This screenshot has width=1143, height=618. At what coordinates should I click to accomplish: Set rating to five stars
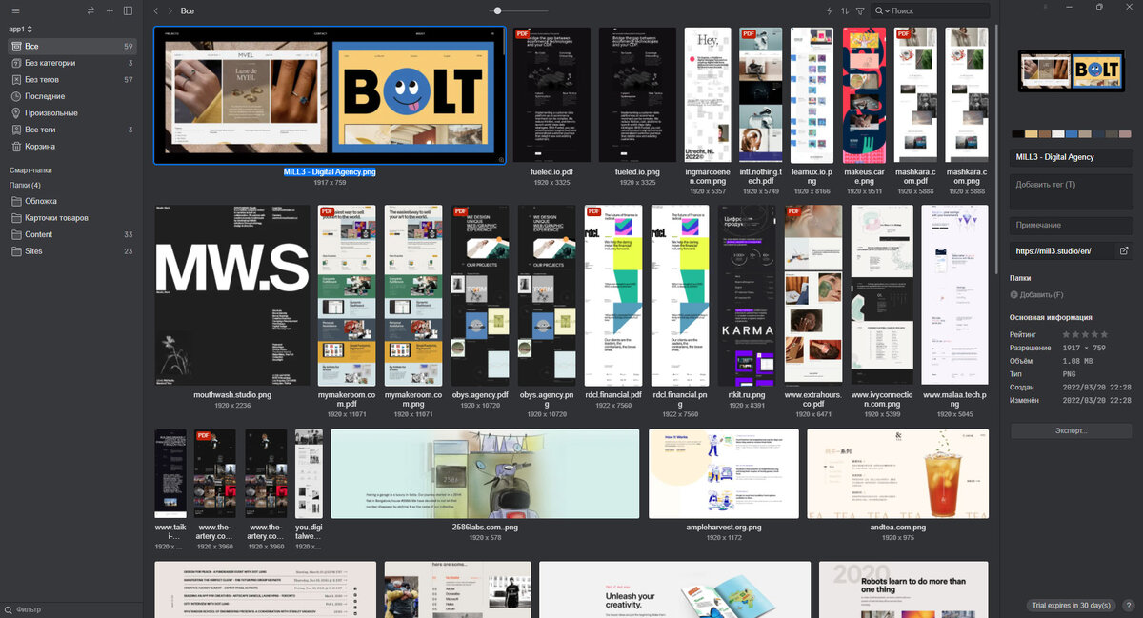[1104, 335]
